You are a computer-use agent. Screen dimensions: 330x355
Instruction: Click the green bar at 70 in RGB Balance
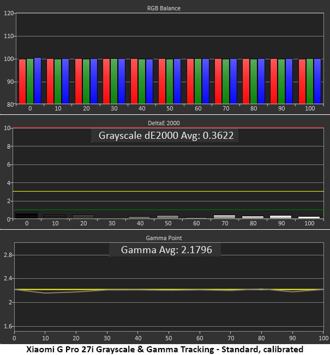pyautogui.click(x=226, y=82)
